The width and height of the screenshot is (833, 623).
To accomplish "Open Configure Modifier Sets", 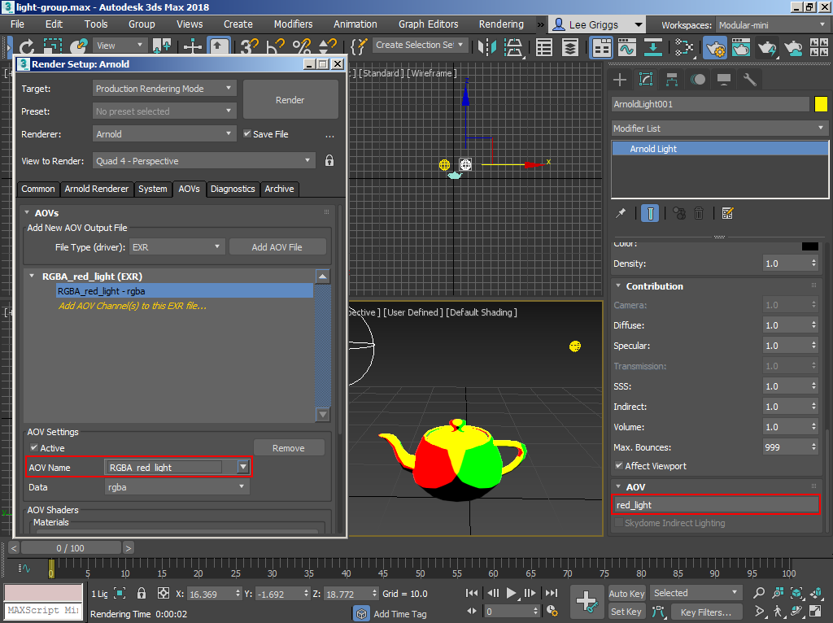I will tap(728, 212).
